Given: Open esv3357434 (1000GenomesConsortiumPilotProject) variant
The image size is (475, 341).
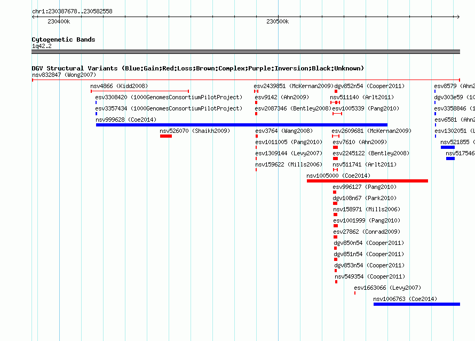Looking at the screenshot, I should click(x=169, y=108).
